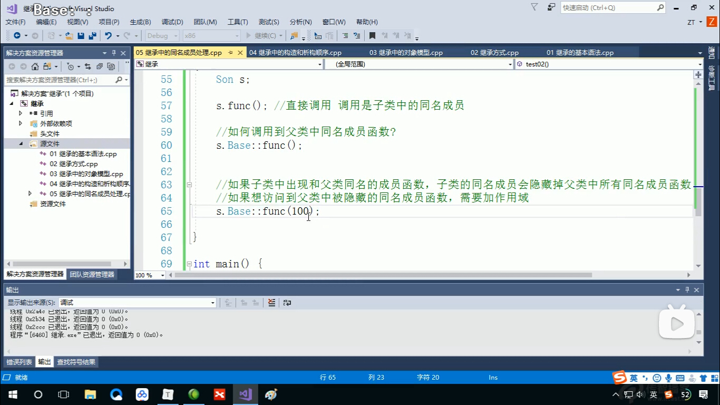Screen dimensions: 720x405
Task: Expand the 引用 tree node
Action: (x=21, y=113)
